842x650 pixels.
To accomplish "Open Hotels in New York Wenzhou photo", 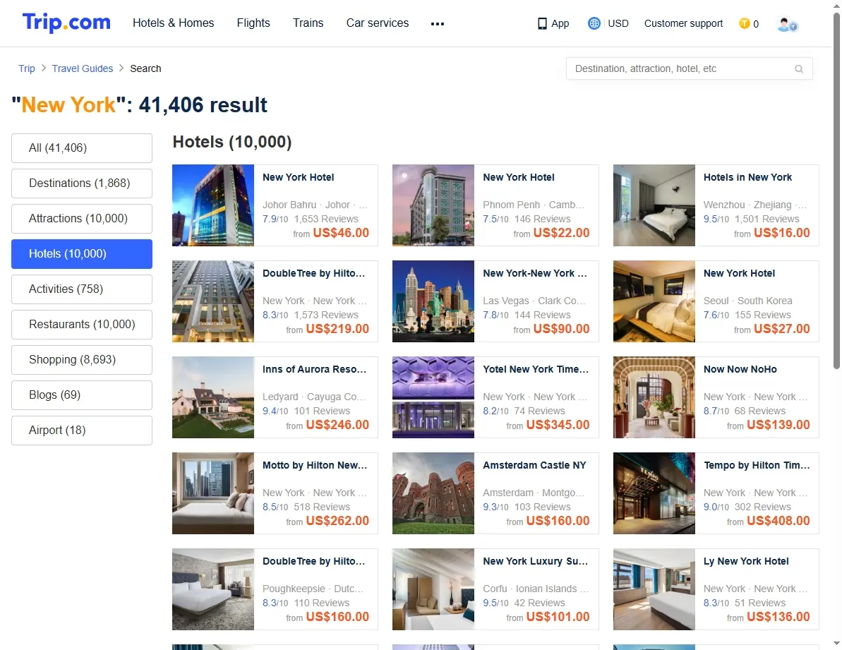I will pos(654,205).
